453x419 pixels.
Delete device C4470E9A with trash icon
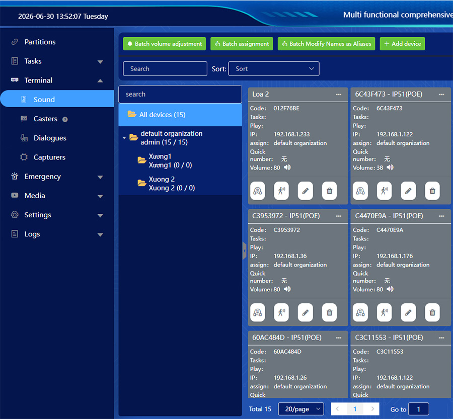coord(432,312)
